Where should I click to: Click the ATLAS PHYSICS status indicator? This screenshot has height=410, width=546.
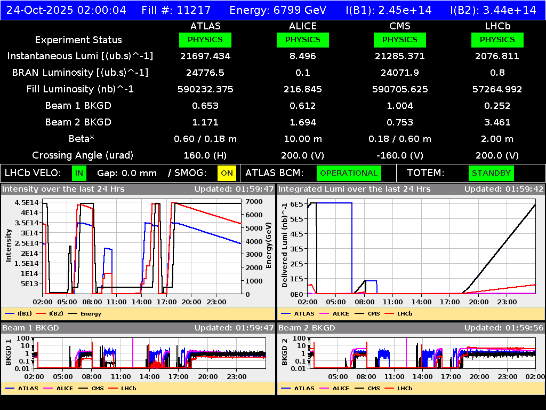[206, 40]
